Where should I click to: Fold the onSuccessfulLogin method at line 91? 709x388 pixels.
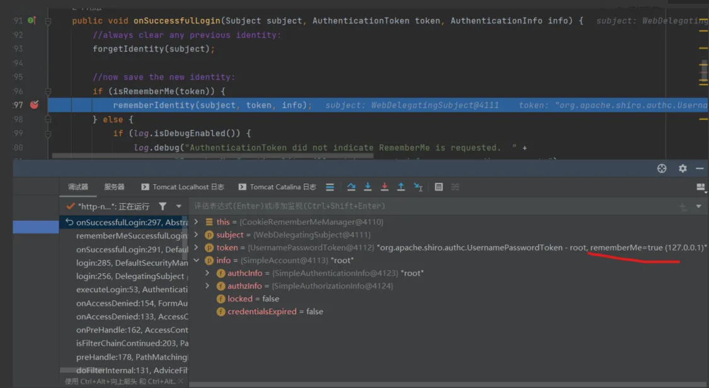point(48,21)
